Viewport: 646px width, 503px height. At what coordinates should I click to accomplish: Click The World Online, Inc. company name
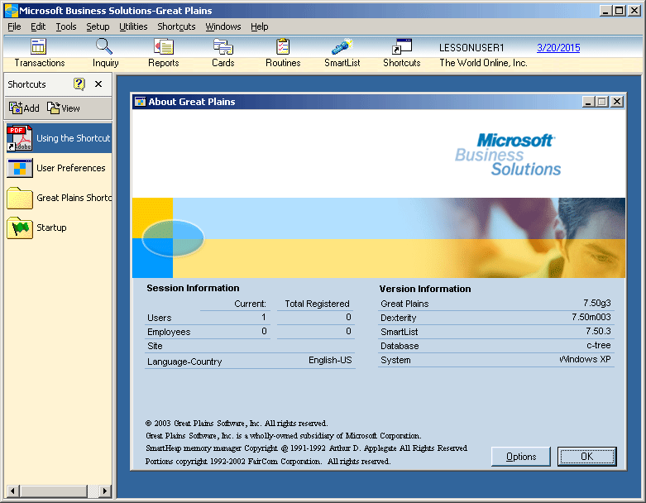(483, 63)
